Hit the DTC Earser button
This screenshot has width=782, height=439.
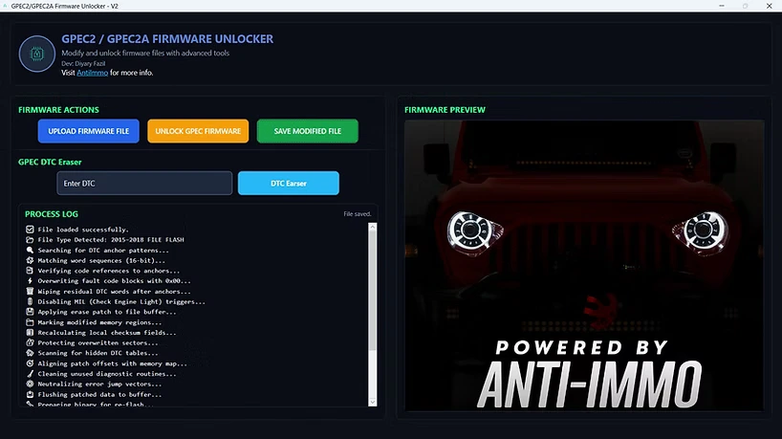coord(288,183)
